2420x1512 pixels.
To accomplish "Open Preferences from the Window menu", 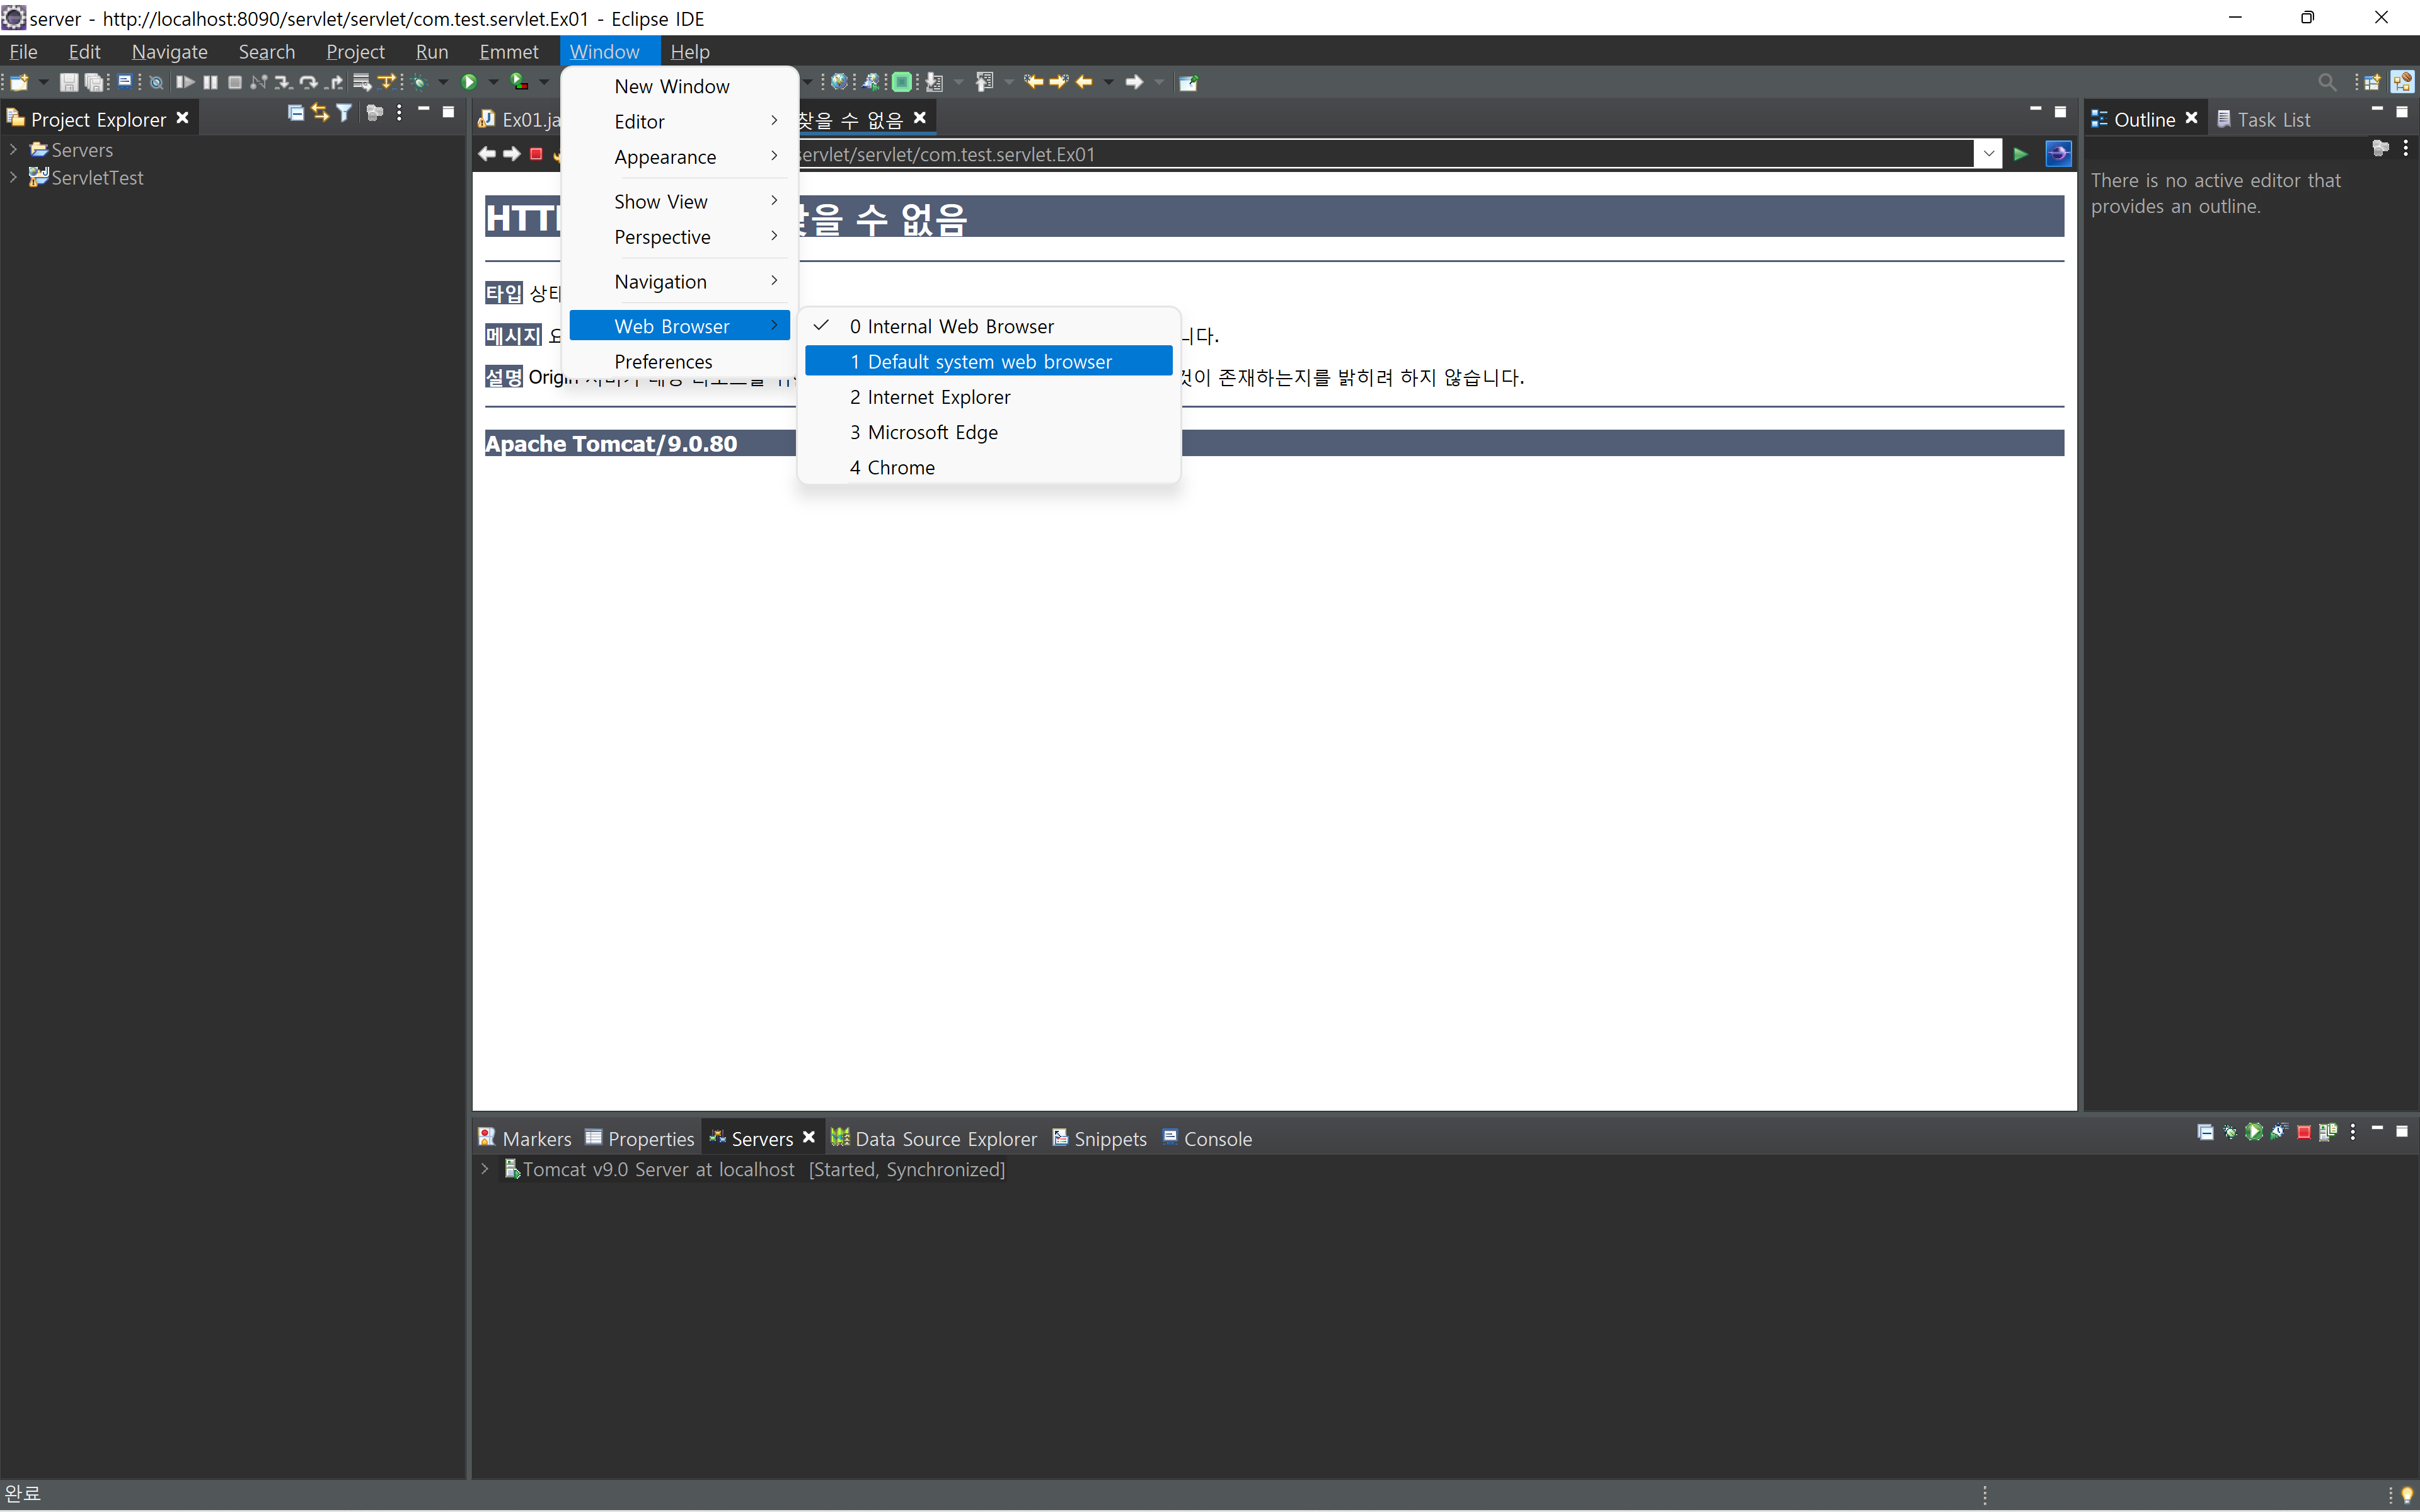I will [x=663, y=361].
